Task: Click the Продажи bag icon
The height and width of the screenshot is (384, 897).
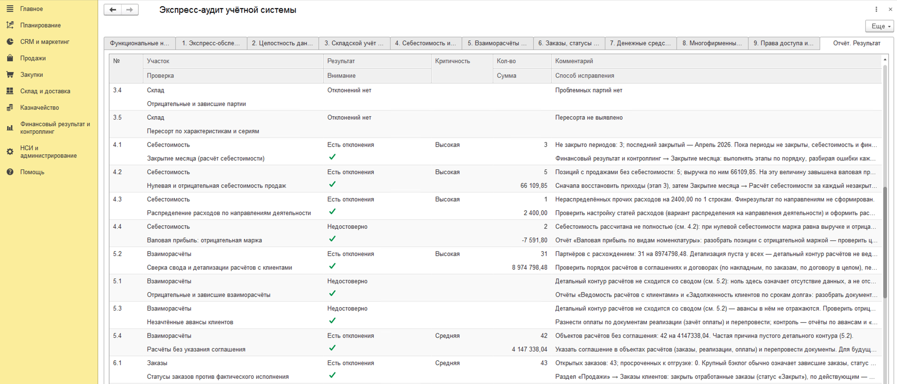Action: [x=10, y=58]
